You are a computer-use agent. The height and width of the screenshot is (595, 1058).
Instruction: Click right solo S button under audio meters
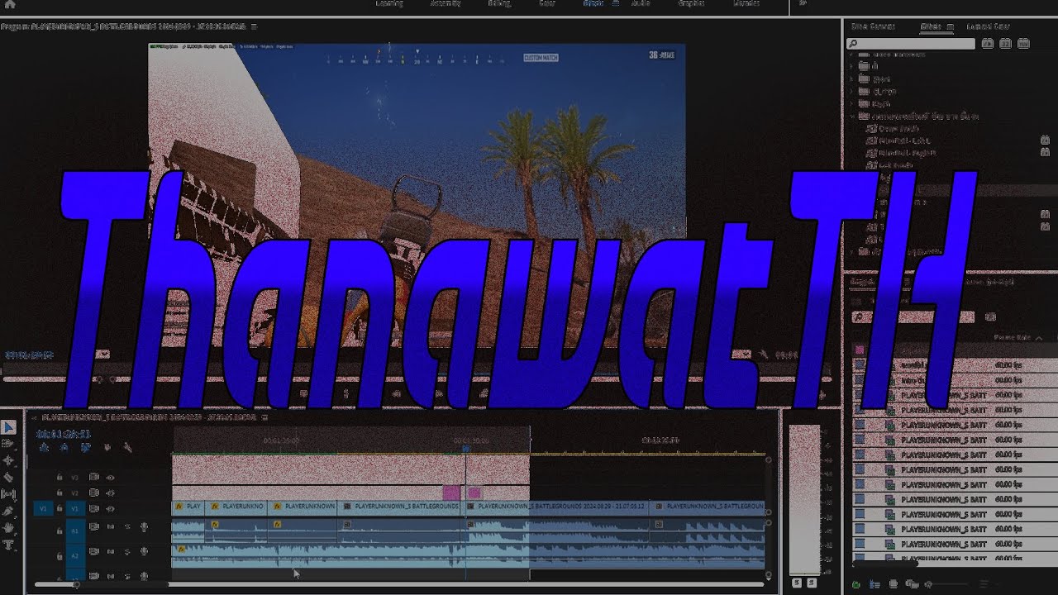[x=812, y=583]
